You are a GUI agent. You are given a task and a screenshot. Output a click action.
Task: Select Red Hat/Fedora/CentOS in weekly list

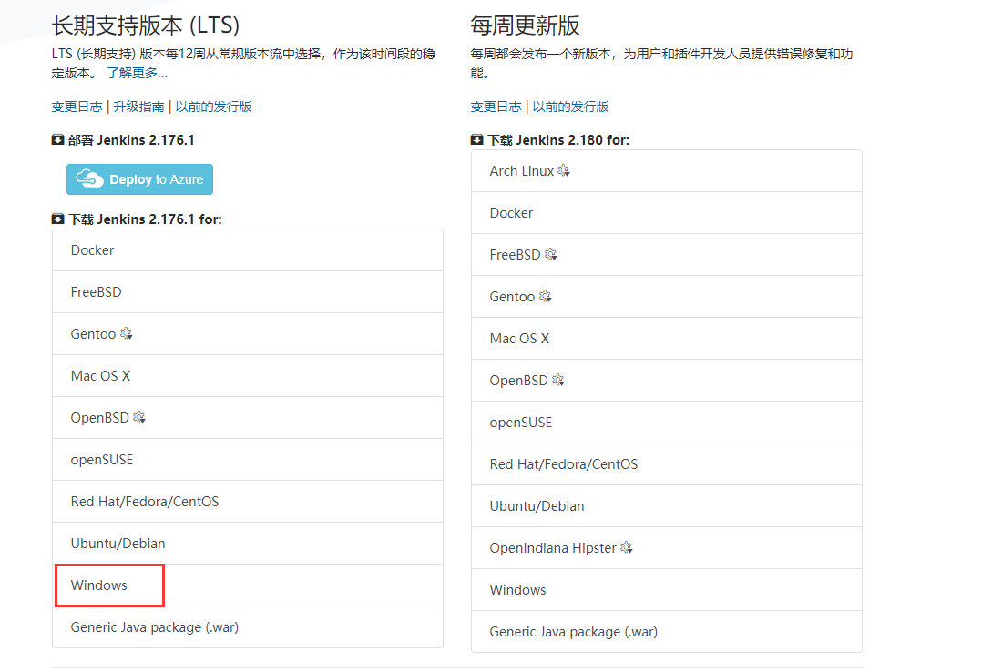pyautogui.click(x=667, y=464)
